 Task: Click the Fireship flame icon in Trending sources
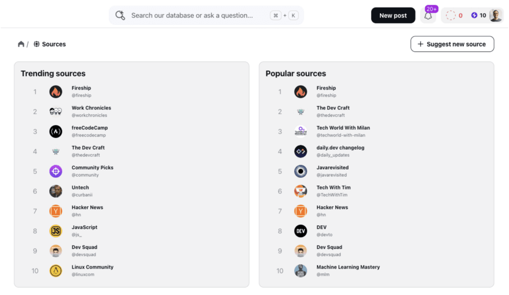click(x=56, y=92)
